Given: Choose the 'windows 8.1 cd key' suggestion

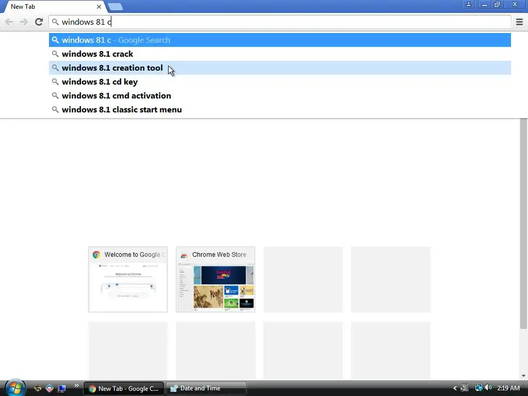Looking at the screenshot, I should tap(280, 82).
